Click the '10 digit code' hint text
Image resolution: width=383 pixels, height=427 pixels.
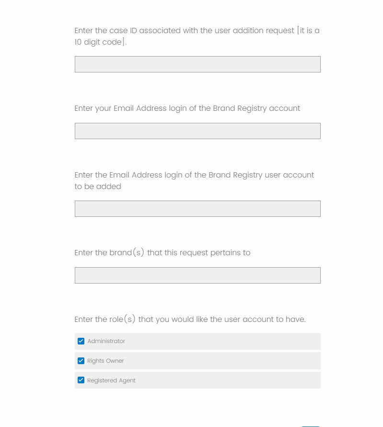pos(100,42)
